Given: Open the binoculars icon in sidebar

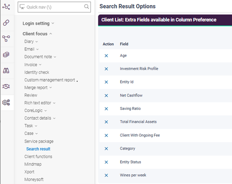Looking at the screenshot, I should (6, 71).
